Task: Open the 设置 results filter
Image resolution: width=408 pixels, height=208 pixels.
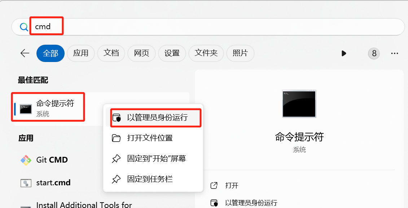Action: pyautogui.click(x=172, y=53)
